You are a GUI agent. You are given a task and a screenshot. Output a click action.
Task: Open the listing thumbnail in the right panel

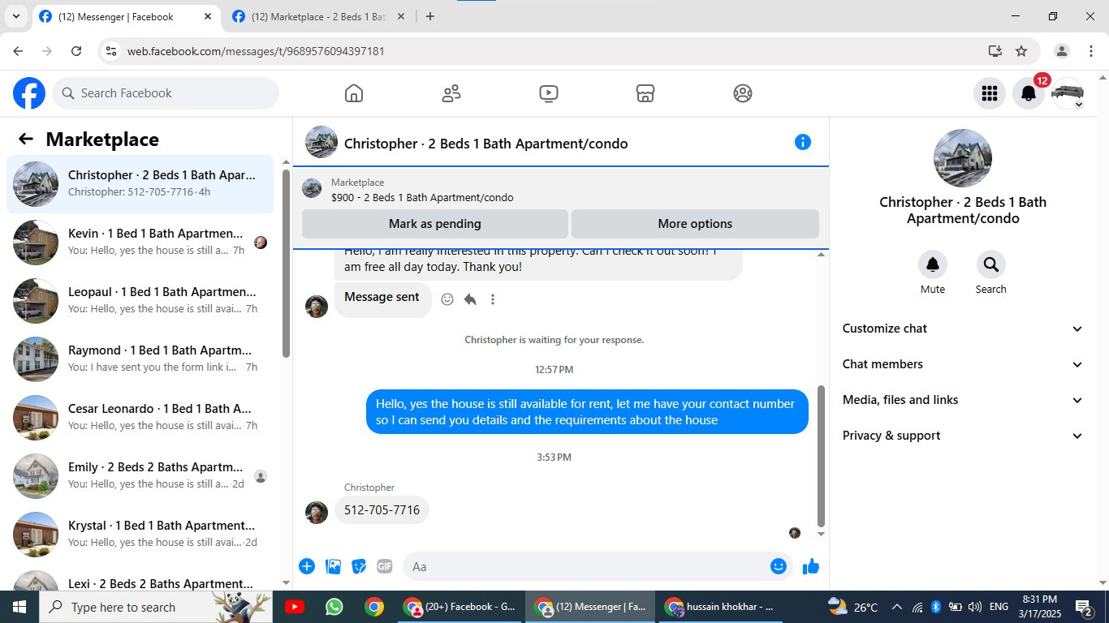(963, 158)
